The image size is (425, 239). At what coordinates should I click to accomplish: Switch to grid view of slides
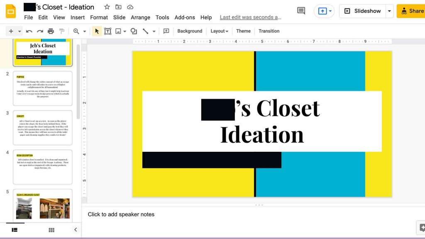point(51,229)
